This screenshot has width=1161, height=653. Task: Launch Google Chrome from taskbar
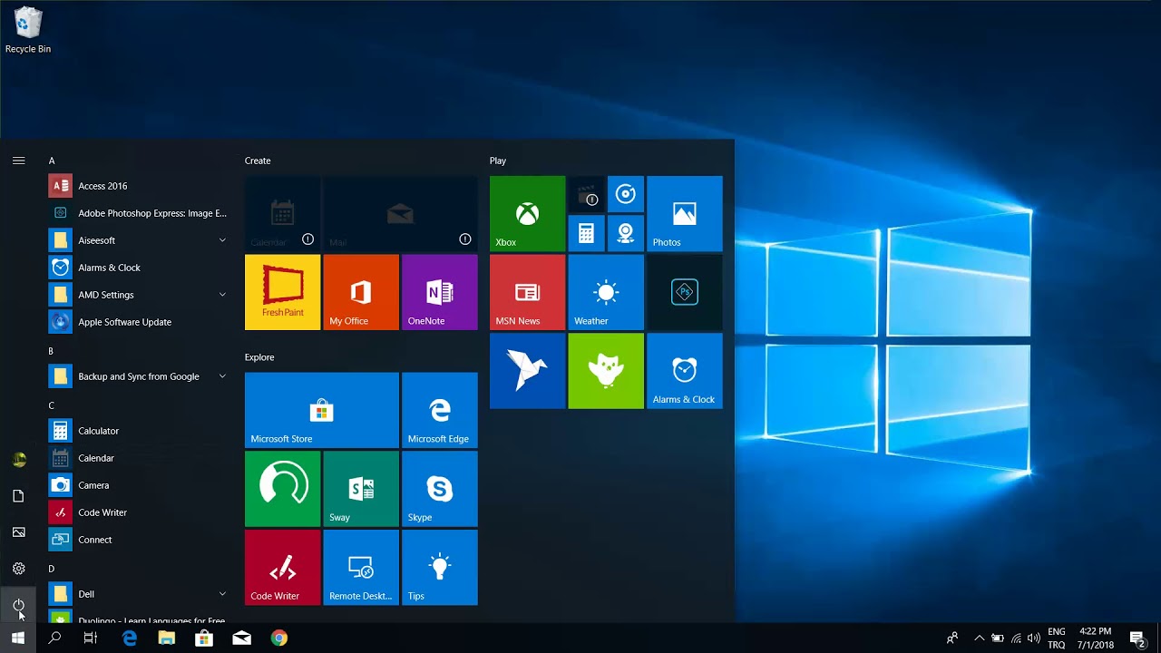279,638
